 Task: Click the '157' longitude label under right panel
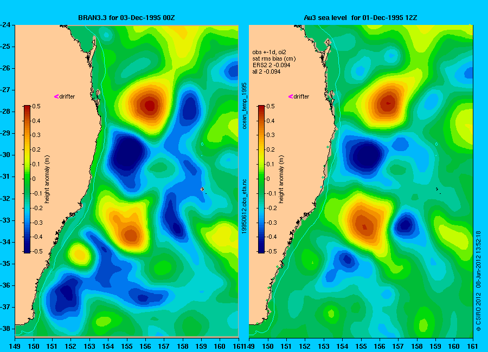398,346
